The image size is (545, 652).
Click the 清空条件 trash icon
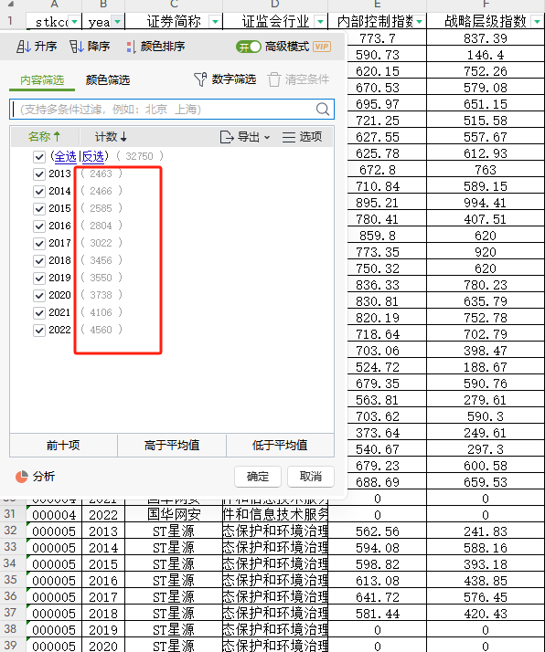tap(273, 79)
